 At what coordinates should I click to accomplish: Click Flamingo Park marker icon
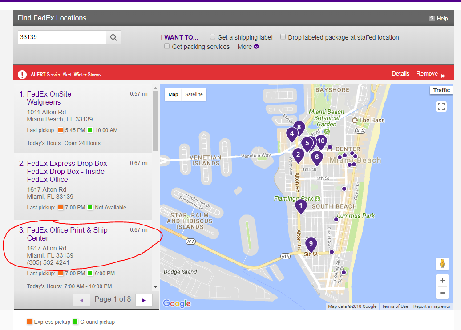click(318, 198)
